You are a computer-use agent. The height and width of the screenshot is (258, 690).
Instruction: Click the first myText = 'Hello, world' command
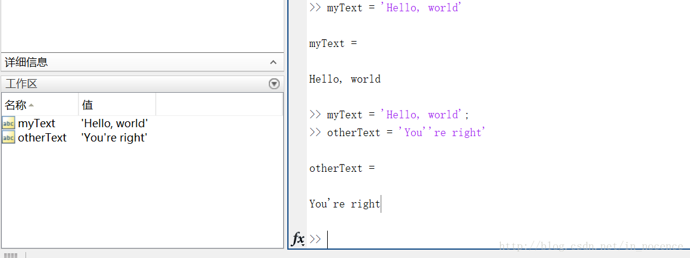tap(394, 8)
